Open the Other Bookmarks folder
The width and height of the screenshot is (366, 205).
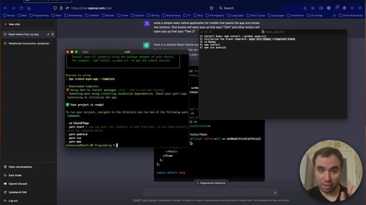pyautogui.click(x=351, y=15)
